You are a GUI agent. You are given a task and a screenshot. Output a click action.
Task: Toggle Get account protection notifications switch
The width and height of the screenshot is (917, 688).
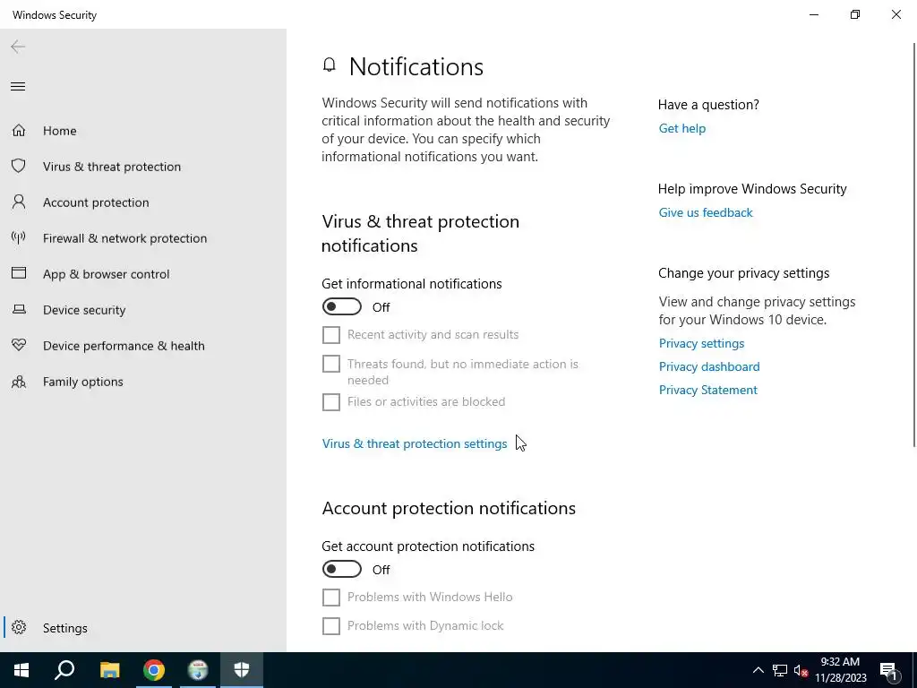tap(342, 569)
